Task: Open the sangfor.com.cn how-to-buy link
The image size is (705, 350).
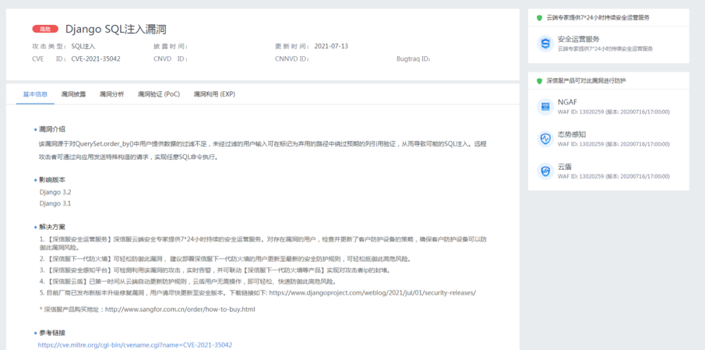Action: coord(180,310)
